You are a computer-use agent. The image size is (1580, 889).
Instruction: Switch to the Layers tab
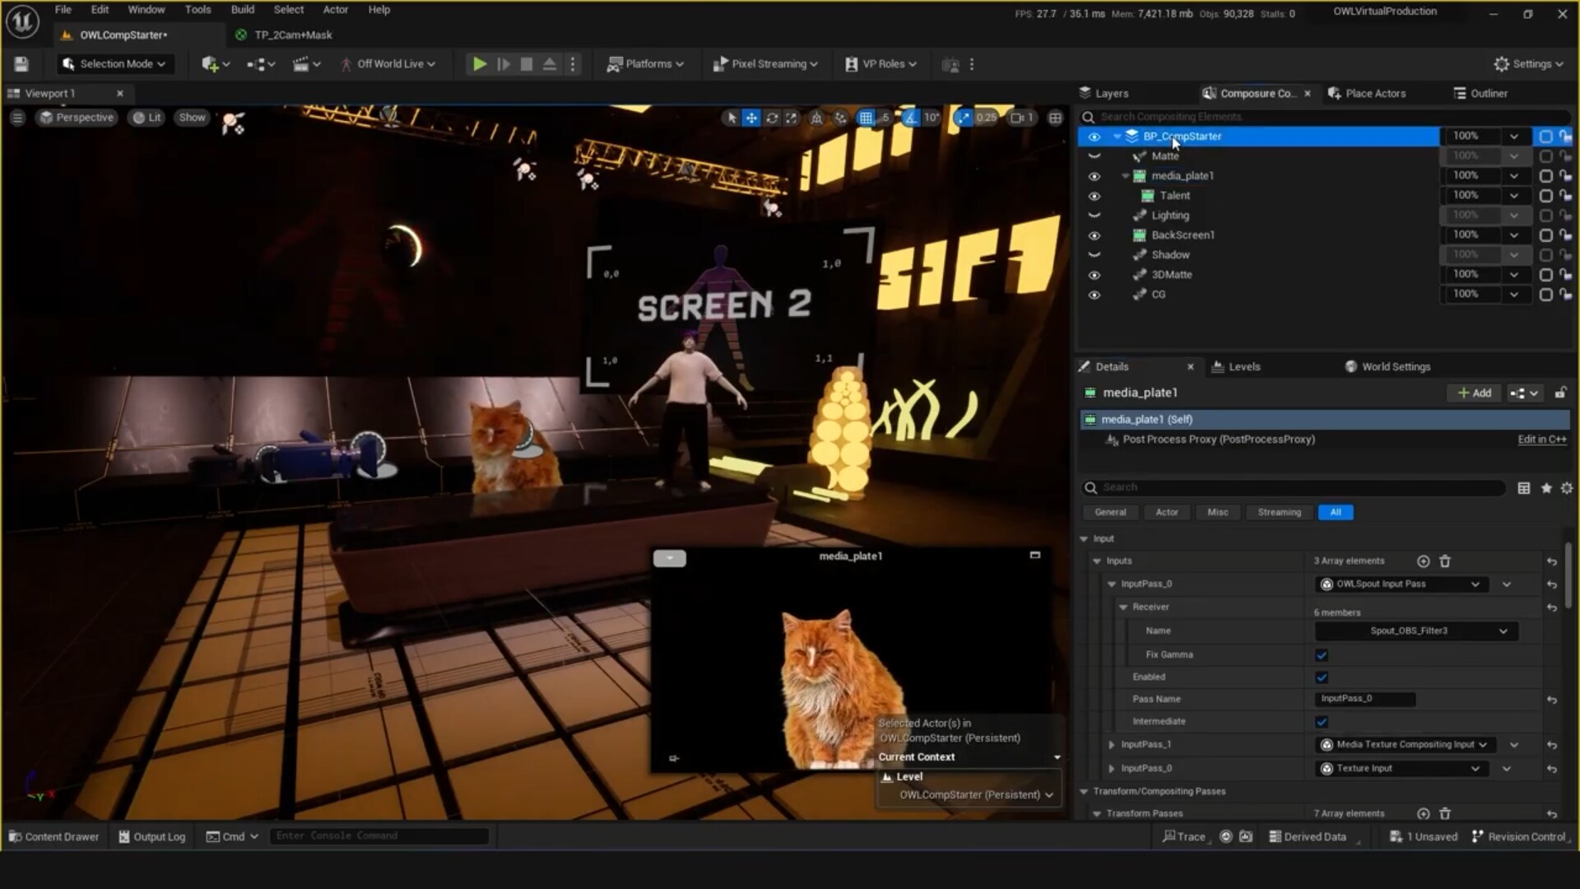click(1104, 94)
